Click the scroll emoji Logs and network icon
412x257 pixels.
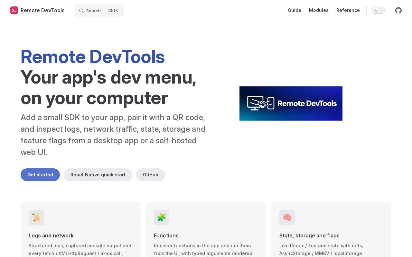36,217
